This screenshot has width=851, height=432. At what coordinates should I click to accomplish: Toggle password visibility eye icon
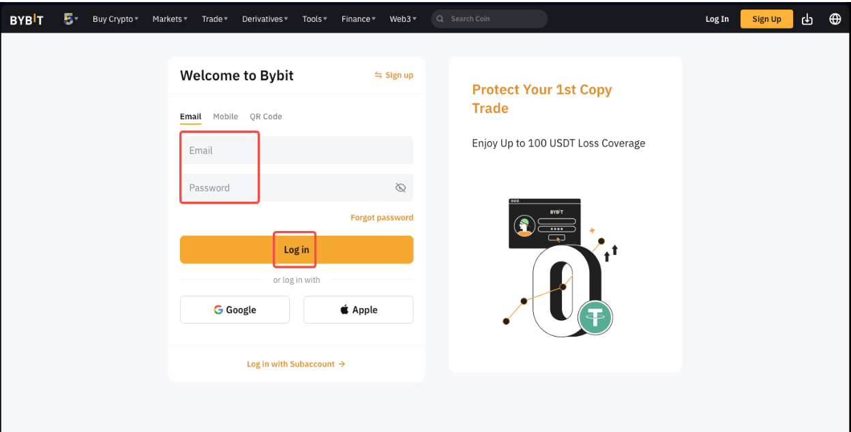pyautogui.click(x=401, y=188)
